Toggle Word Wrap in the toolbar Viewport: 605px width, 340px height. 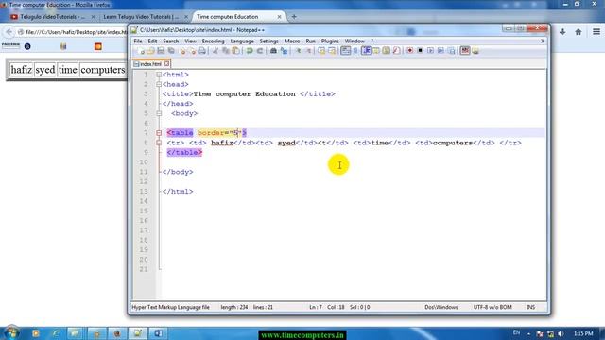point(345,51)
